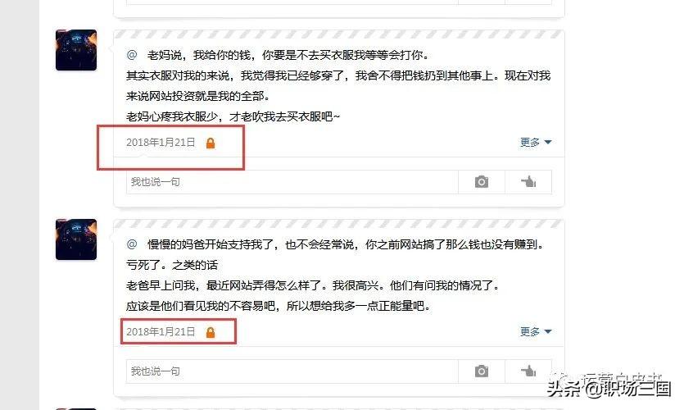The width and height of the screenshot is (684, 410).
Task: Click orange lock icon on first post
Action: pyautogui.click(x=211, y=143)
